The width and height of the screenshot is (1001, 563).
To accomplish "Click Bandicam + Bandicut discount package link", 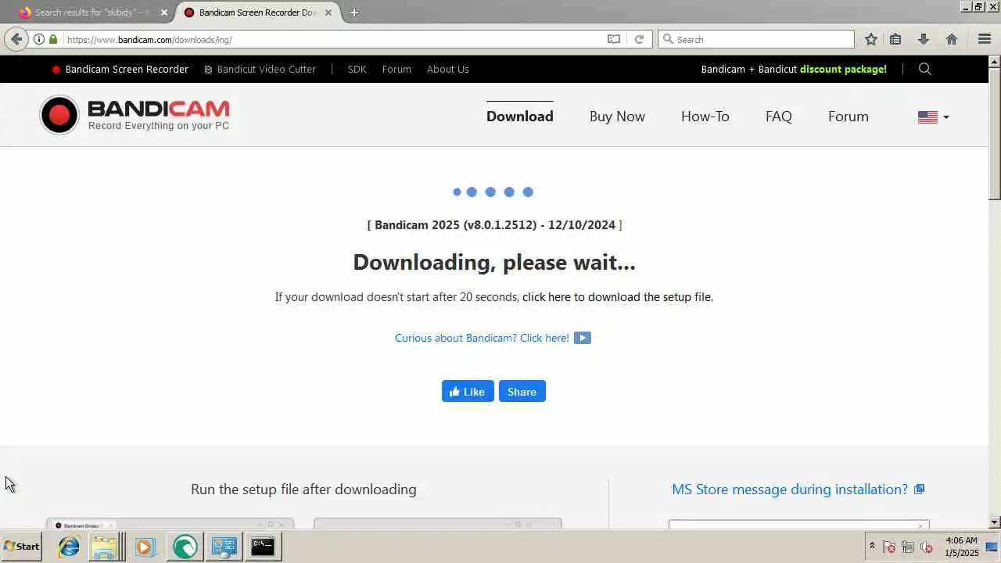I will (x=794, y=69).
